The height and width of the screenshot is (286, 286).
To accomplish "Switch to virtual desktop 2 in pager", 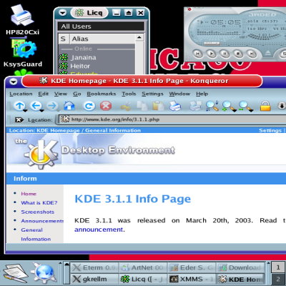I will click(278, 279).
